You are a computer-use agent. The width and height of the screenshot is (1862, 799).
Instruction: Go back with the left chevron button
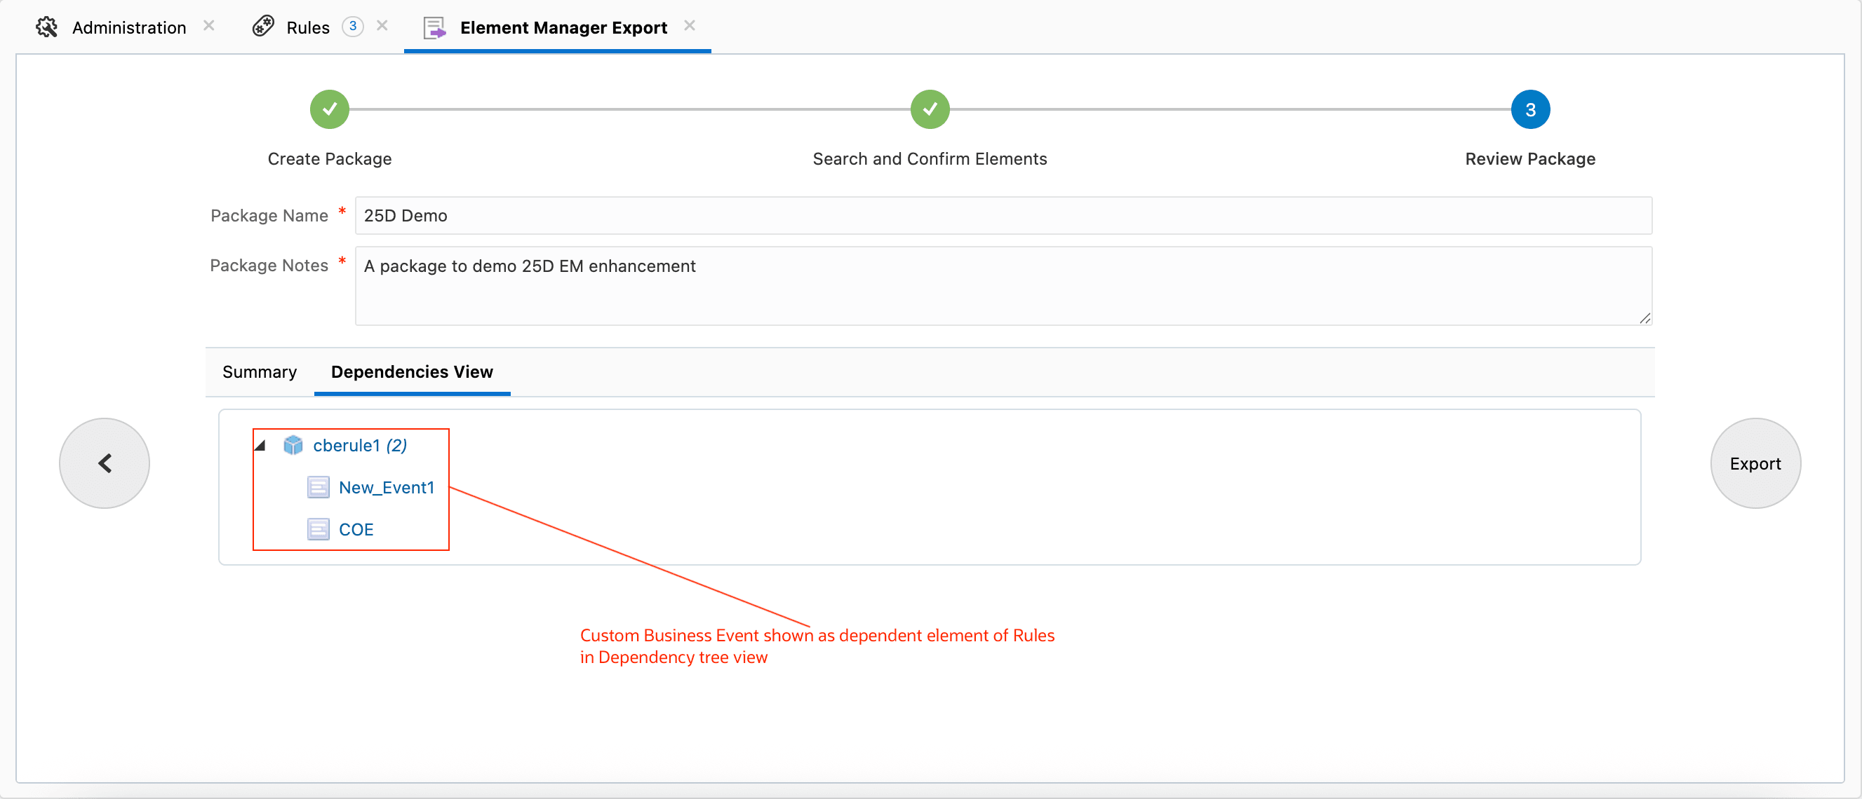tap(105, 463)
